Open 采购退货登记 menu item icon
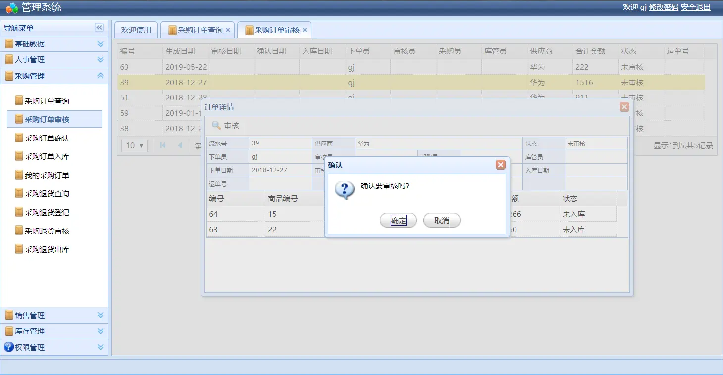The image size is (723, 375). tap(19, 212)
